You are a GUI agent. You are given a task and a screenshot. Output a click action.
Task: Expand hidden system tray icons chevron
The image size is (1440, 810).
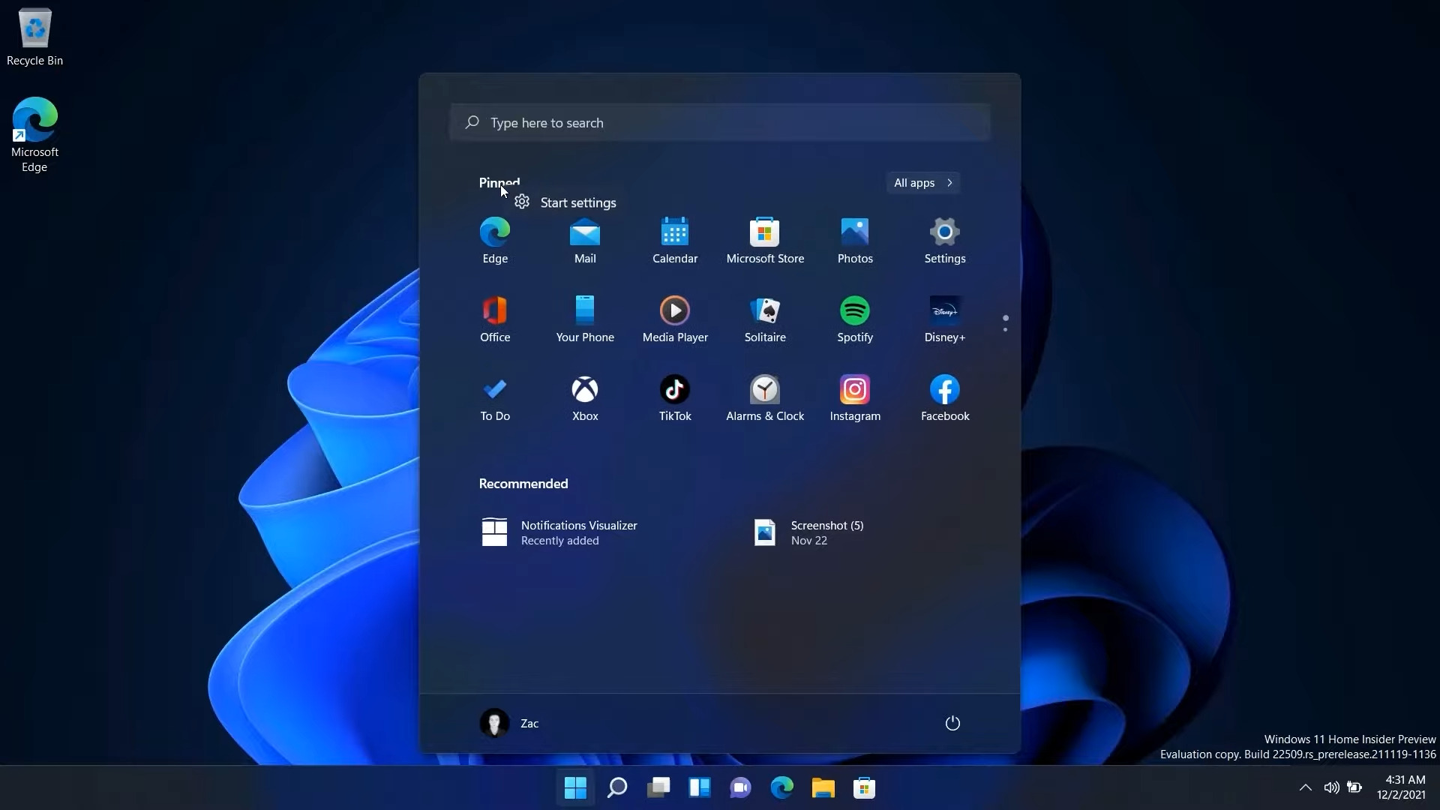point(1305,787)
